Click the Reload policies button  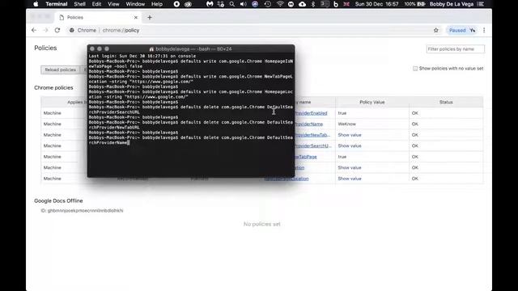[x=61, y=70]
